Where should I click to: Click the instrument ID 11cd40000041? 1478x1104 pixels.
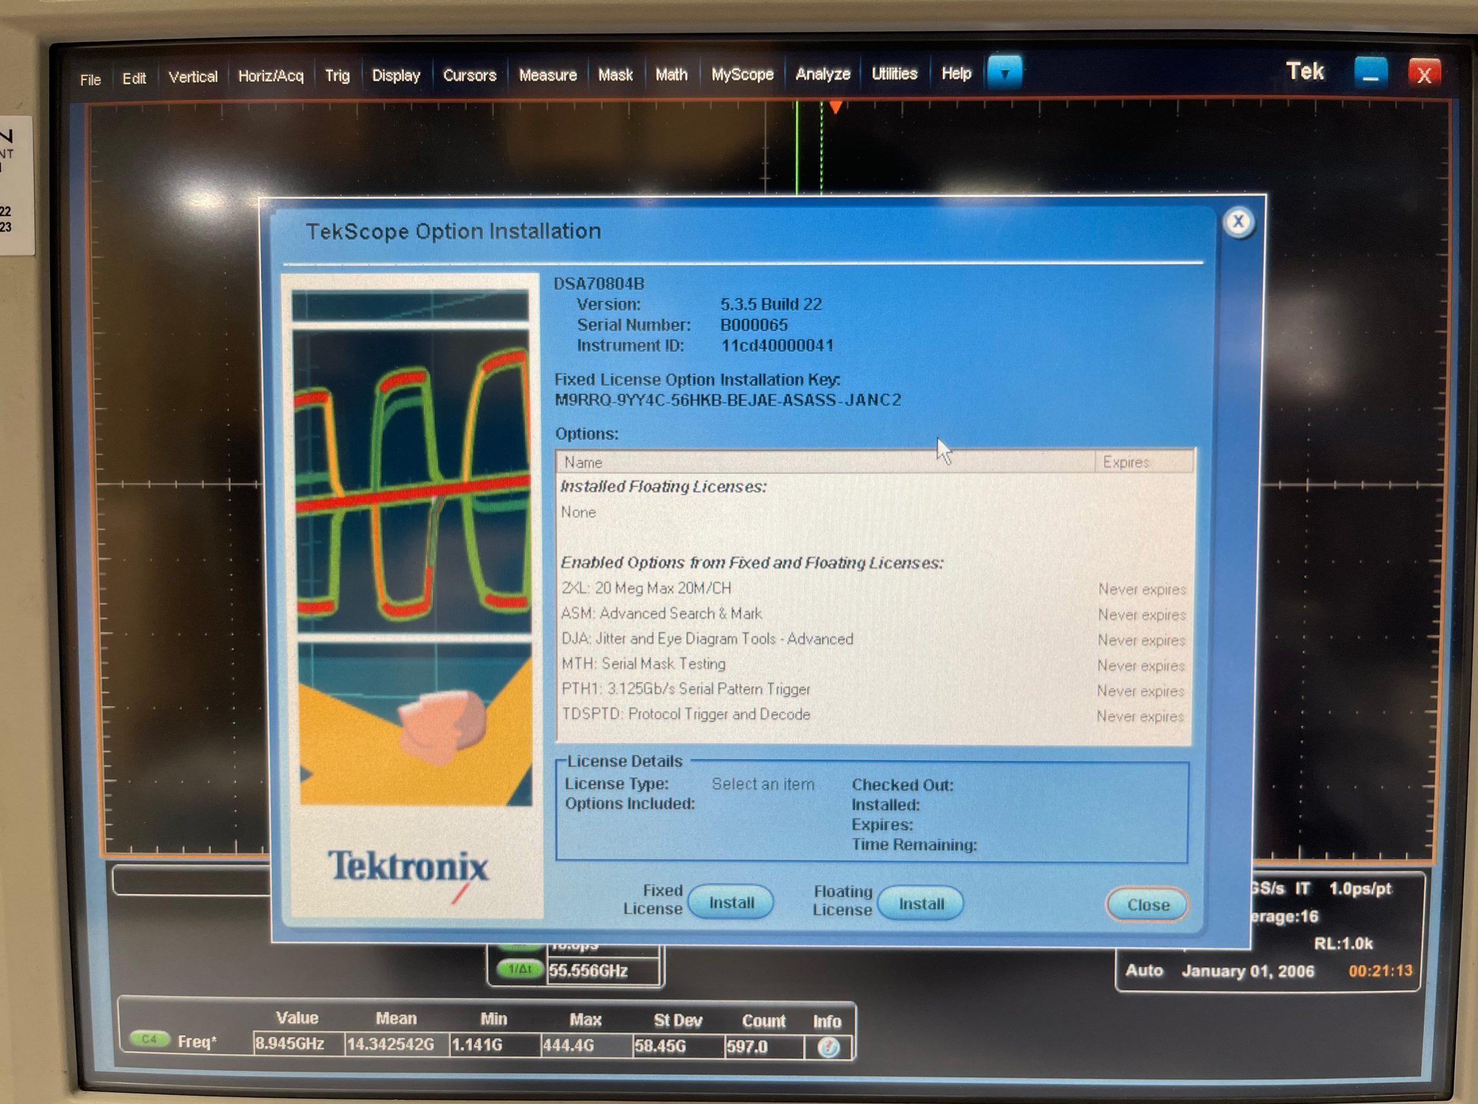pyautogui.click(x=777, y=345)
